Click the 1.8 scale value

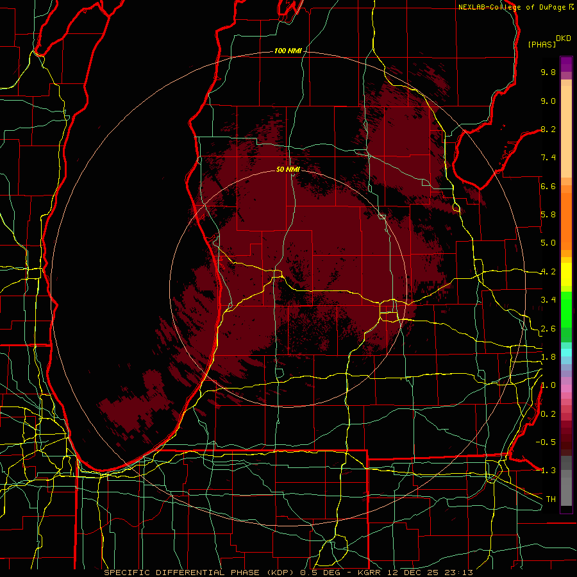click(548, 357)
